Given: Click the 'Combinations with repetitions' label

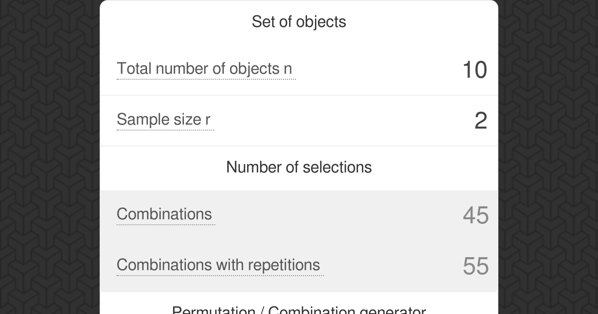Looking at the screenshot, I should (218, 265).
